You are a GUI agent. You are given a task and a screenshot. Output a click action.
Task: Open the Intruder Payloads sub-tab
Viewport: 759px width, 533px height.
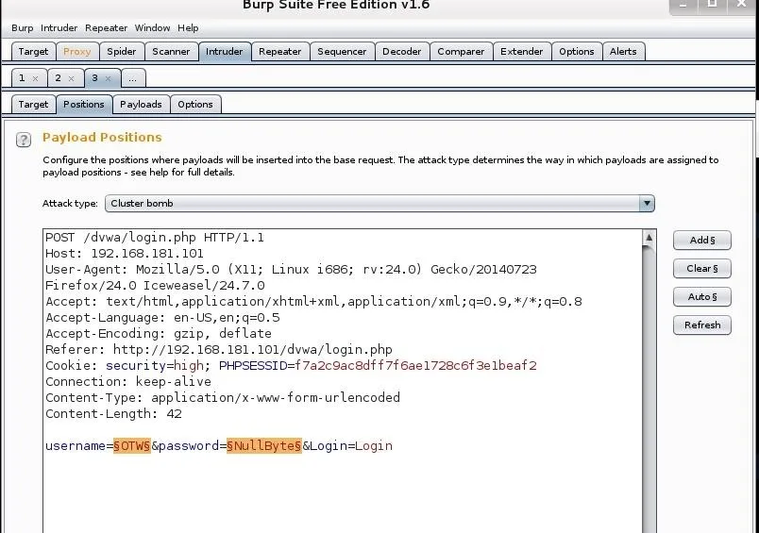[141, 104]
